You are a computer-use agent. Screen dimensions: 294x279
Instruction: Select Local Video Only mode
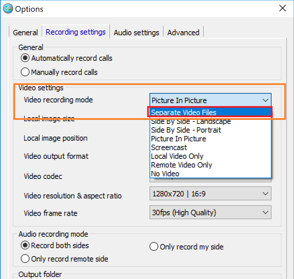tap(211, 156)
